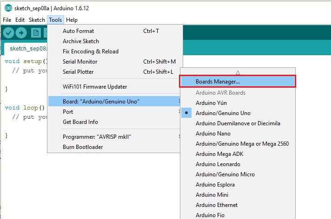Close the Tools menu by clicking Tools
The image size is (331, 219).
click(55, 20)
